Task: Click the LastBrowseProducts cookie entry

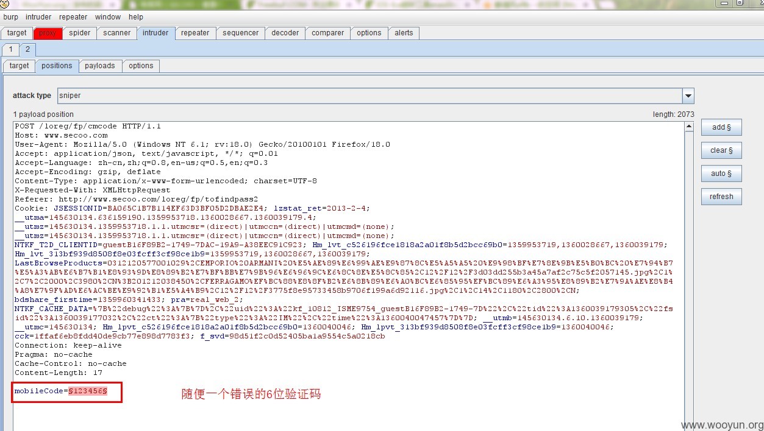Action: point(344,276)
